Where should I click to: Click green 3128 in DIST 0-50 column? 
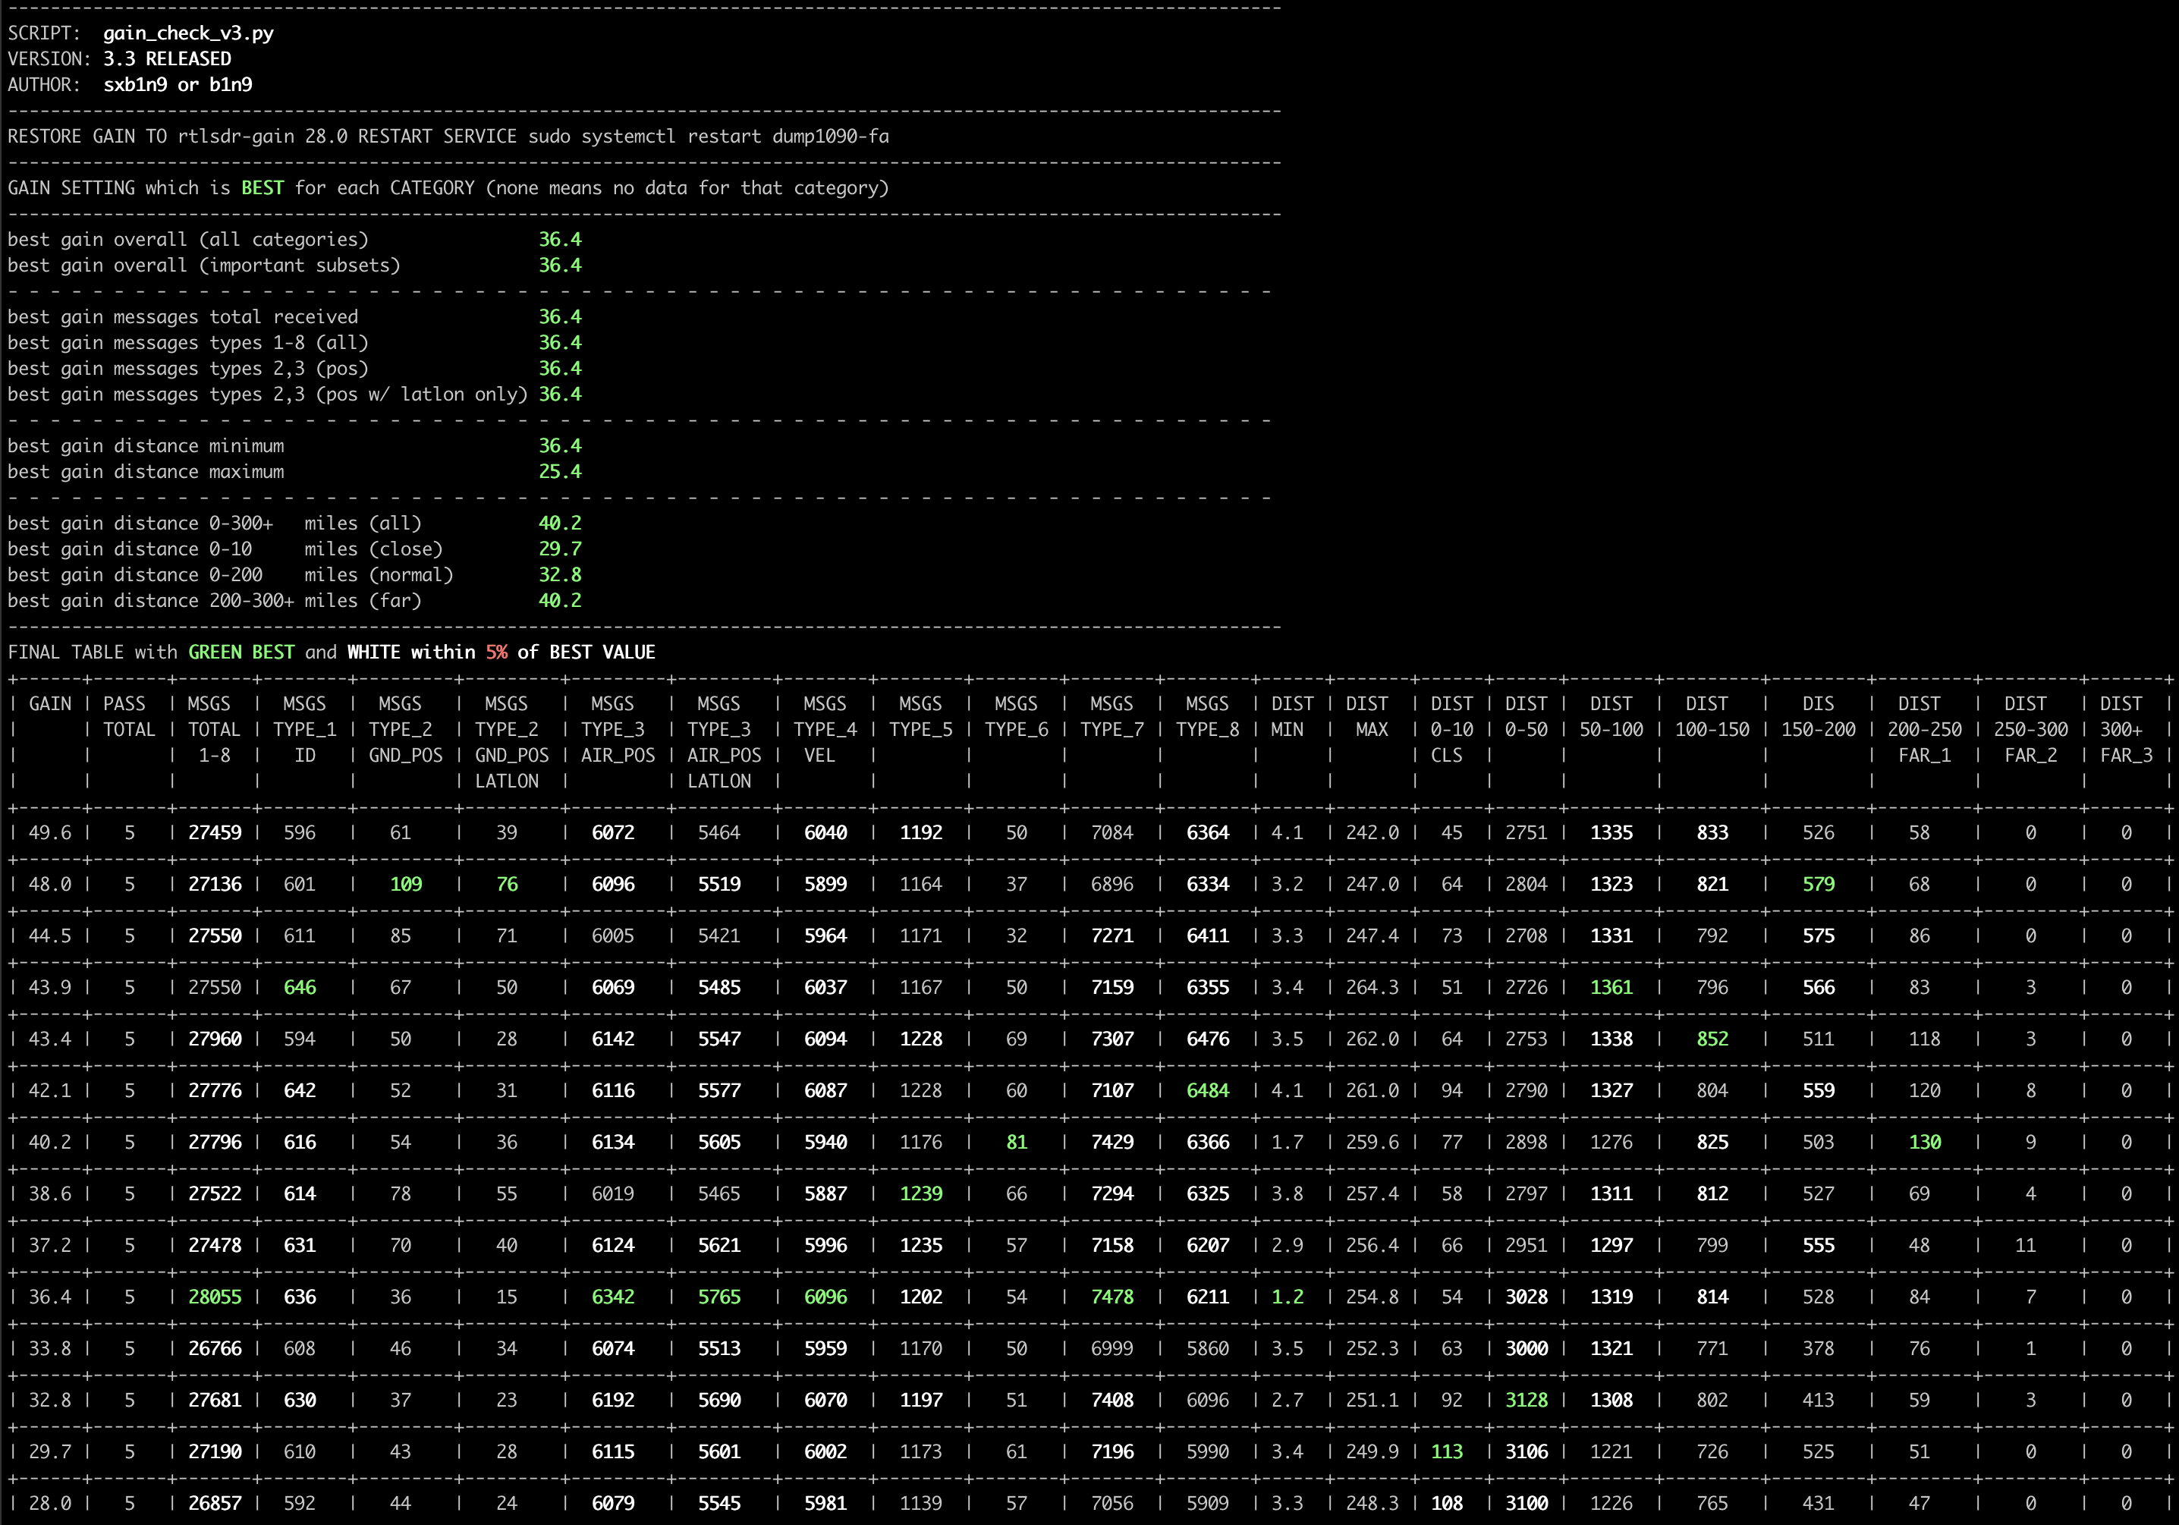[1526, 1401]
